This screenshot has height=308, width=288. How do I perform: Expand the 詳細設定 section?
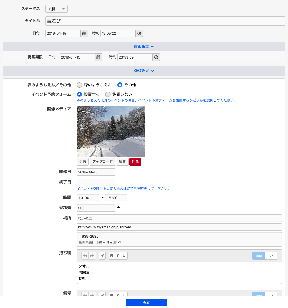point(144,47)
